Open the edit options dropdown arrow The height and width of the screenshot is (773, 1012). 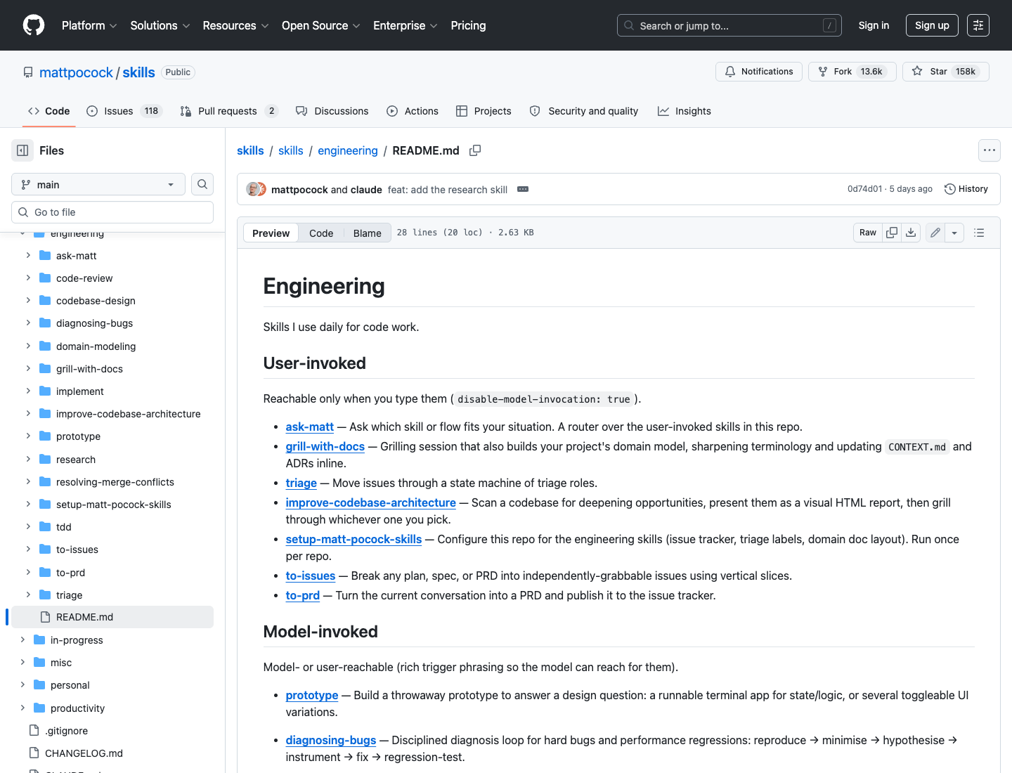coord(954,233)
